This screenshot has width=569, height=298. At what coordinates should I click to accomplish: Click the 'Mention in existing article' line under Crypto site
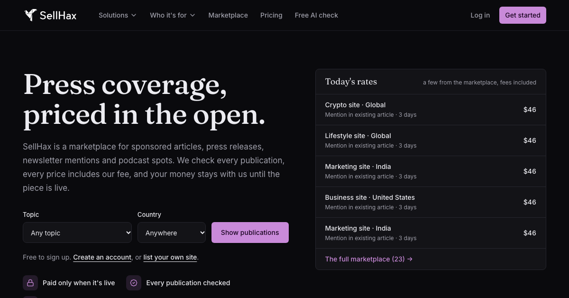tap(371, 115)
